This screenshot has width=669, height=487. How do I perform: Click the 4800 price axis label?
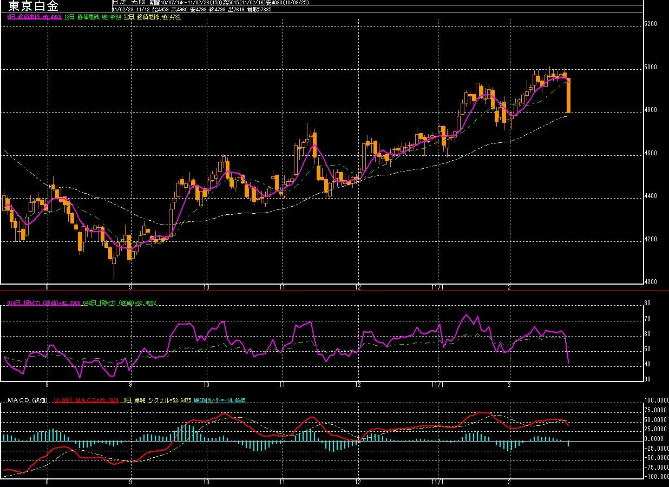[651, 110]
